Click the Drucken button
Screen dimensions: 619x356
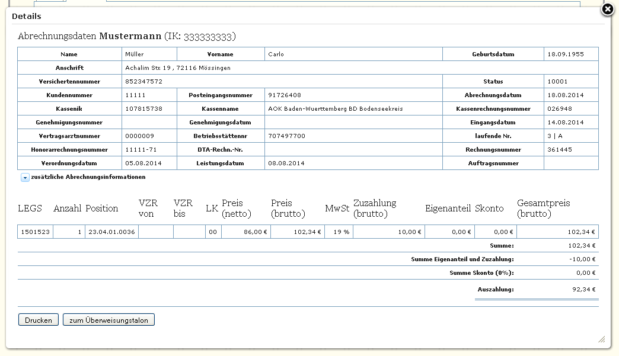(39, 320)
